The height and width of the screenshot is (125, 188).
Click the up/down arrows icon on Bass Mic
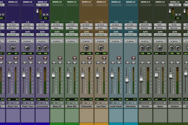[66, 103]
